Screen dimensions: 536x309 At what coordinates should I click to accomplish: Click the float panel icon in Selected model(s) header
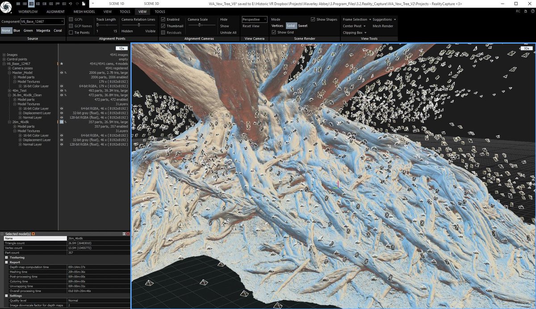124,234
